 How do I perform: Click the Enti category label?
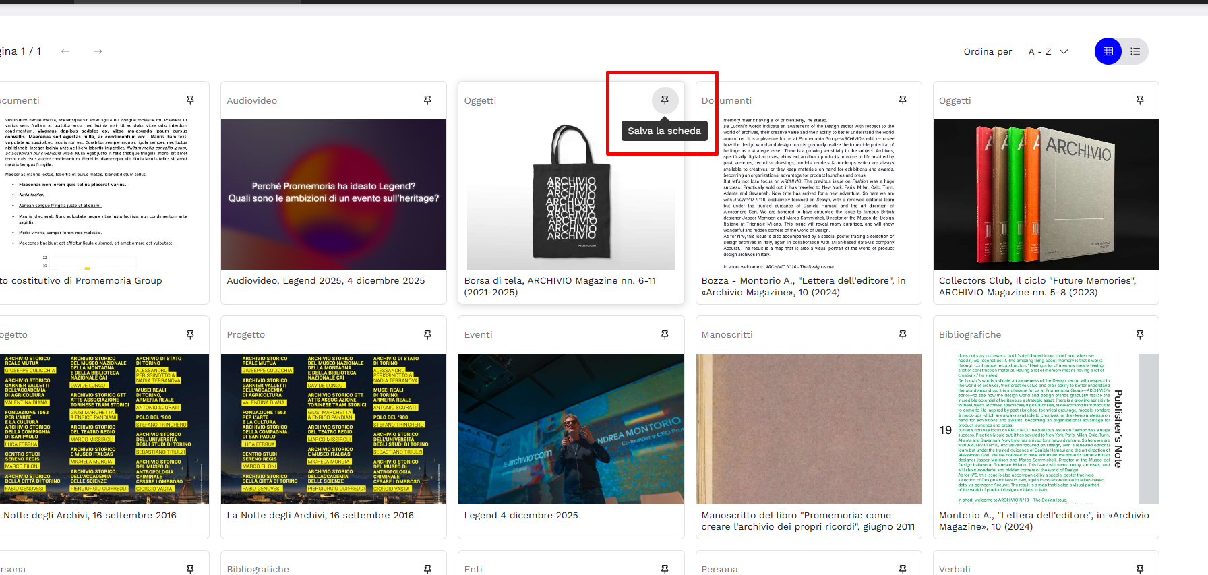(x=473, y=569)
